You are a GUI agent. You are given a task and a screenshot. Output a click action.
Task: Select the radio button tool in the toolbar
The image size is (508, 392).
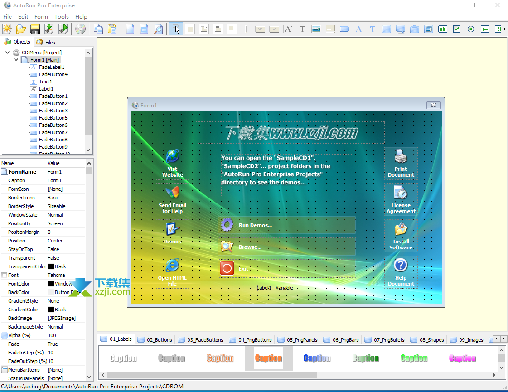pyautogui.click(x=471, y=29)
